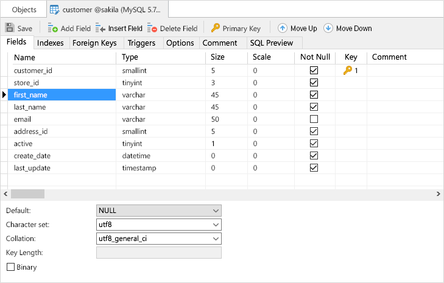
Task: Switch to the Objects tab
Action: click(24, 10)
